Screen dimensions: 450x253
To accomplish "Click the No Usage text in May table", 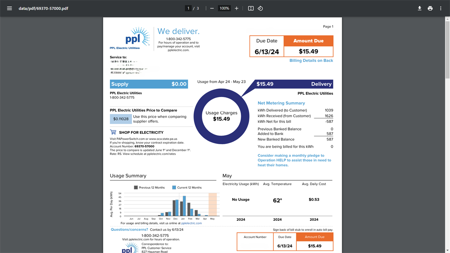I will [241, 199].
